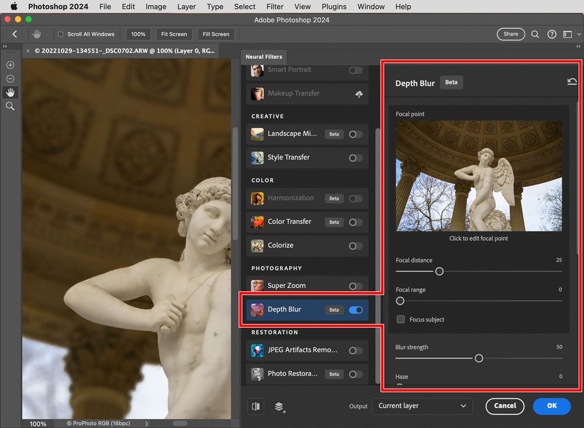Adjust the Focal range slider handle
Image resolution: width=584 pixels, height=428 pixels.
[x=400, y=301]
